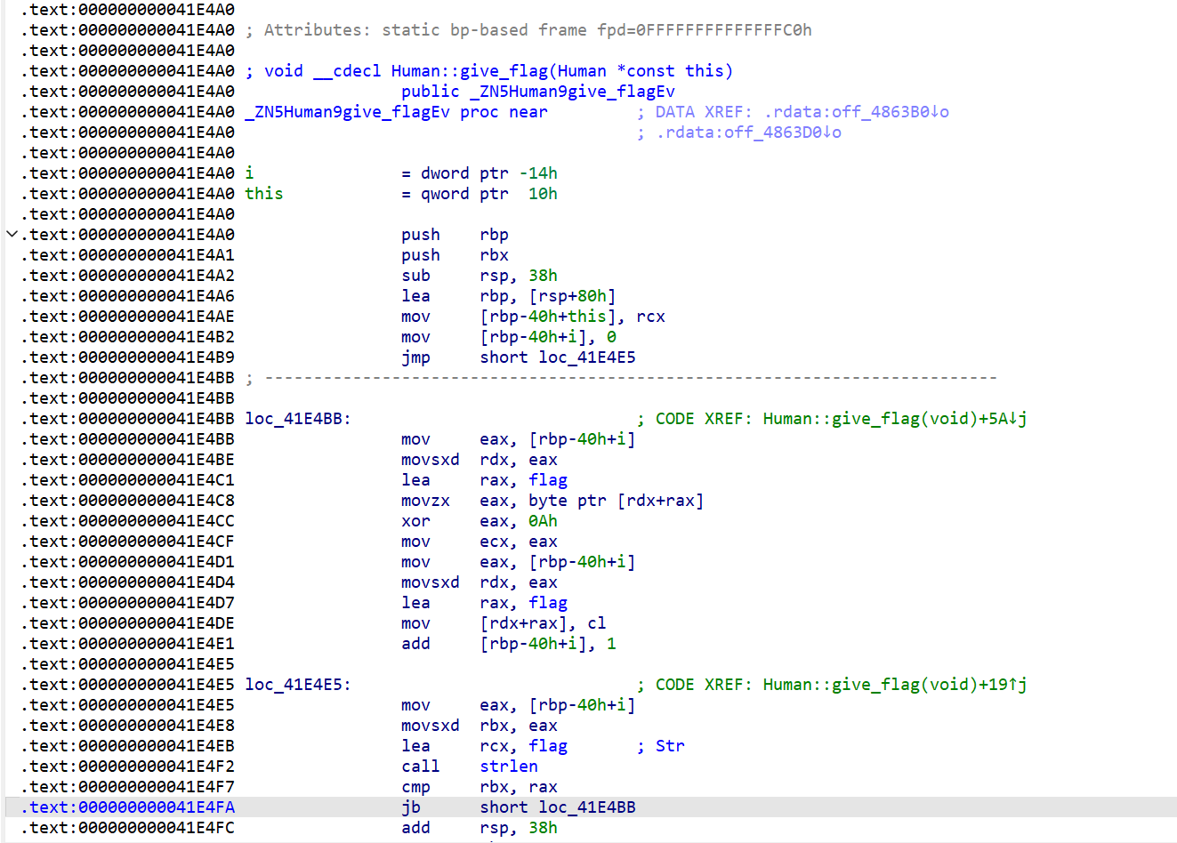Select 'rbx, rax' operands of cmp
The height and width of the screenshot is (843, 1177).
[x=519, y=787]
